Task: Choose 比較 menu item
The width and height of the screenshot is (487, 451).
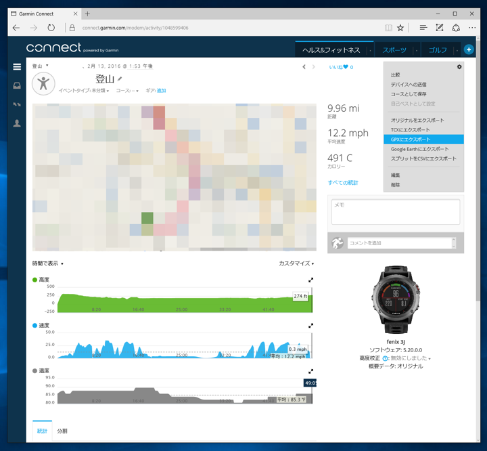Action: [x=423, y=75]
